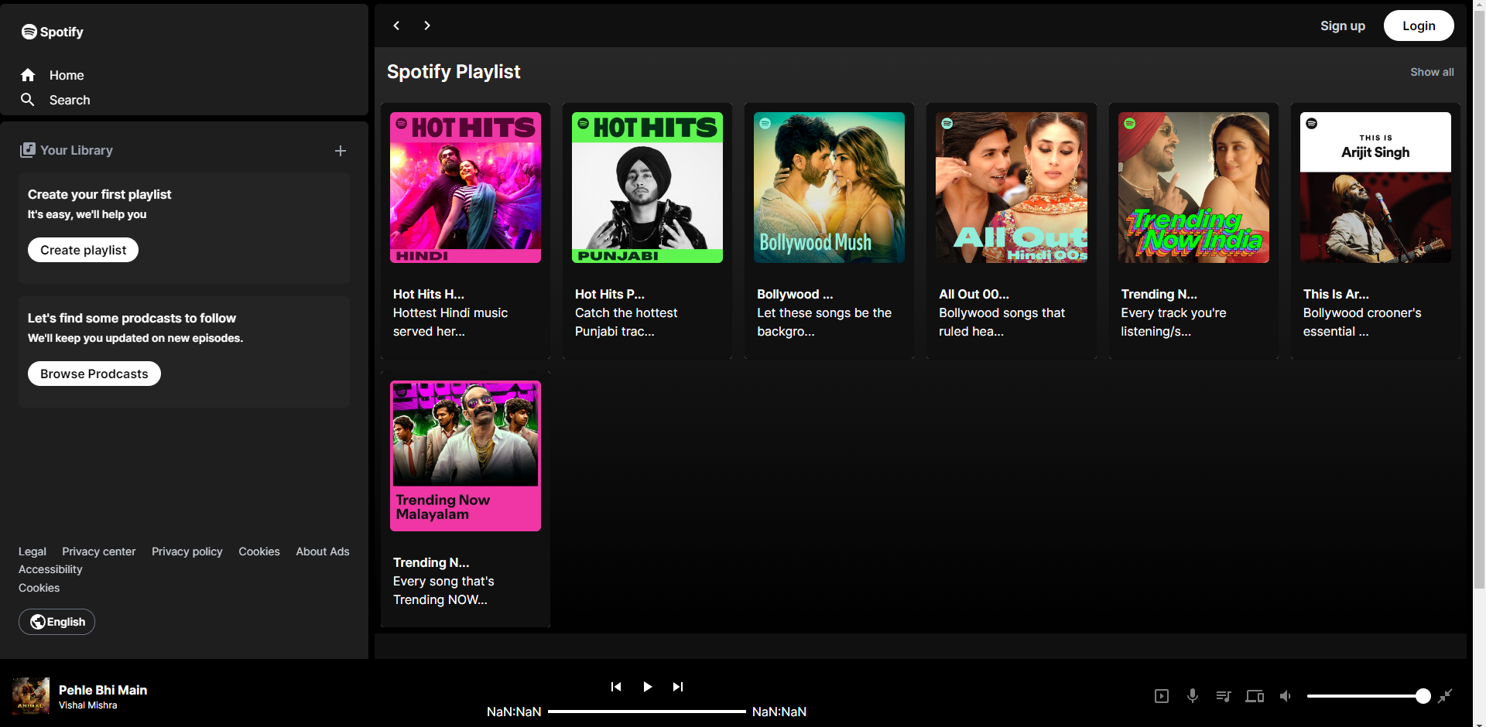This screenshot has width=1486, height=727.
Task: Click Create playlist button
Action: coord(83,250)
